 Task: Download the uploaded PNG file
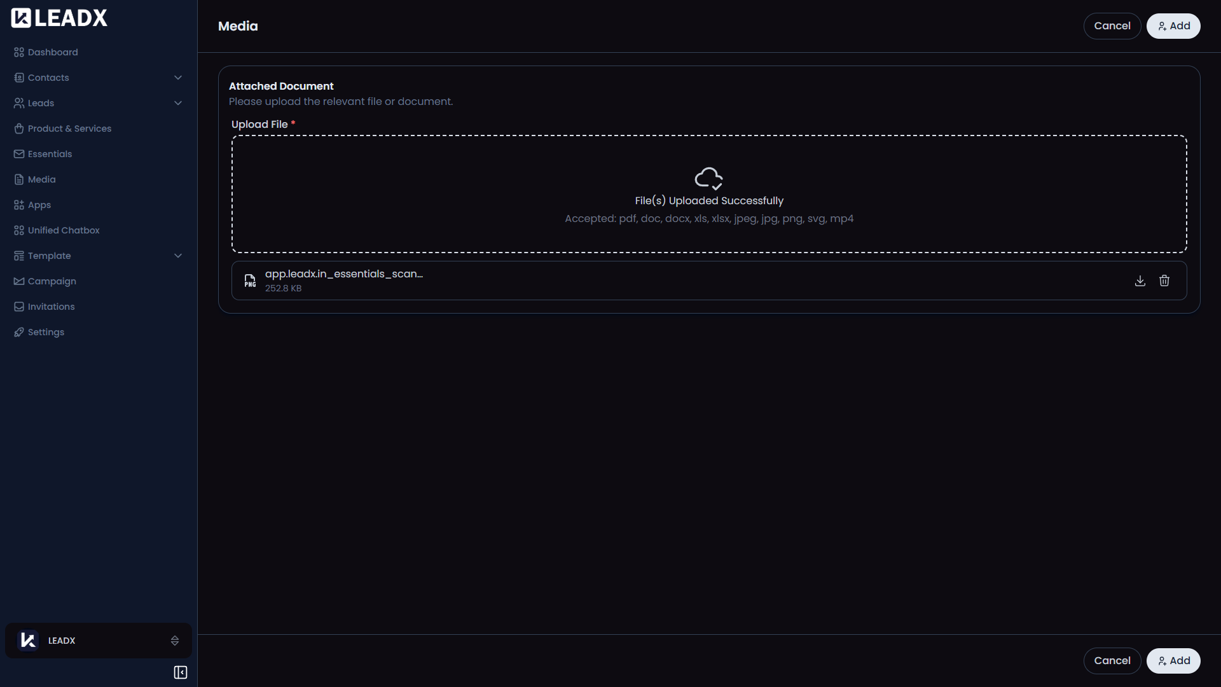coord(1140,281)
